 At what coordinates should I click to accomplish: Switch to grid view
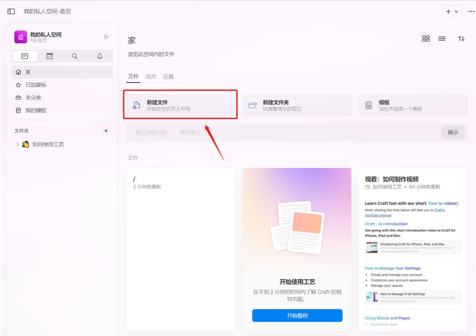[x=426, y=38]
